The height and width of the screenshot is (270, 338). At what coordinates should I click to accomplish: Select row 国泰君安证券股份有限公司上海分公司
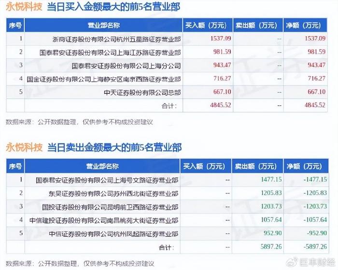[167, 66]
